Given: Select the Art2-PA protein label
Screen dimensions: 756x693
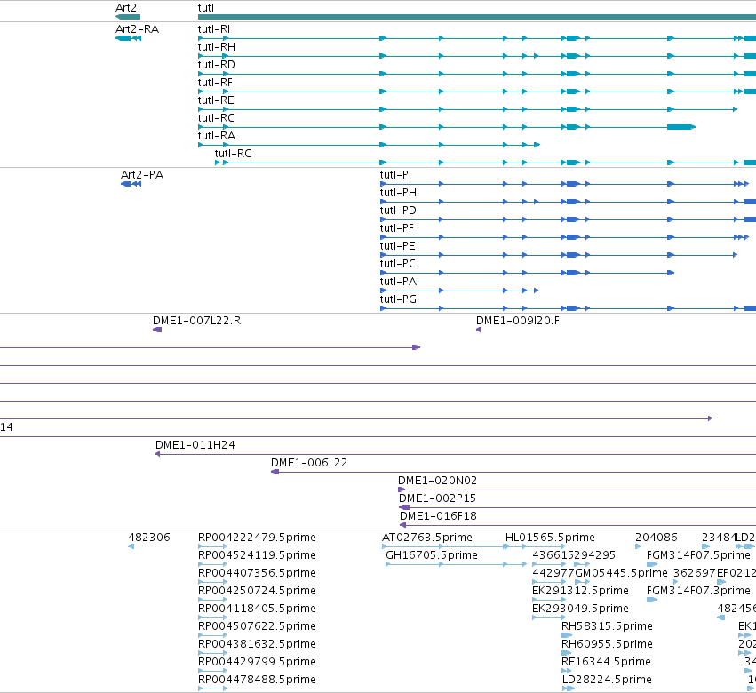Looking at the screenshot, I should tap(142, 174).
